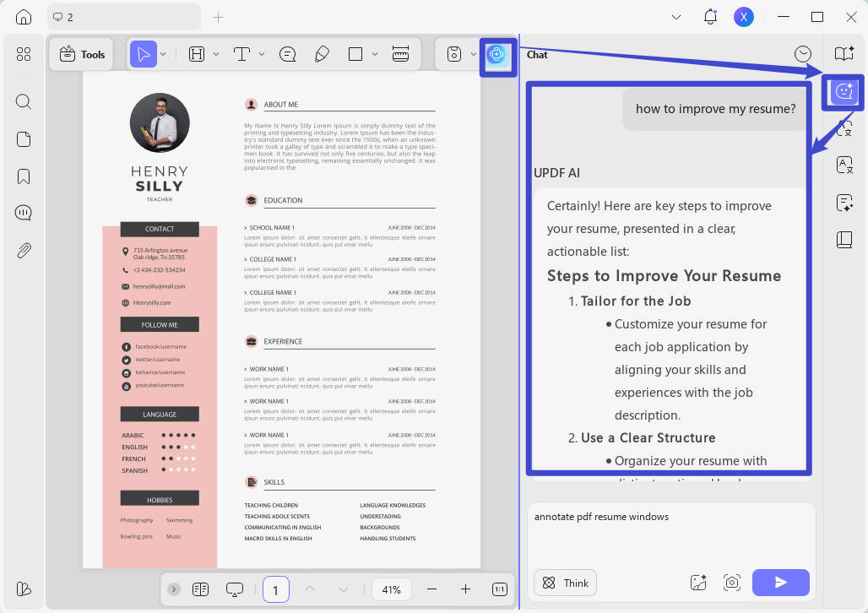The image size is (868, 613).
Task: Choose the Text comment tool
Action: 242,54
